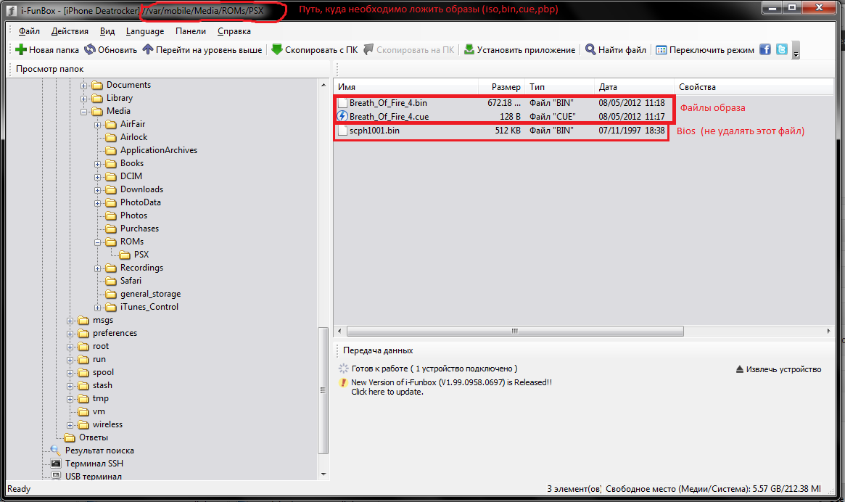Screen dimensions: 845x502
Task: Refresh the listing with Обновить
Action: tap(110, 50)
